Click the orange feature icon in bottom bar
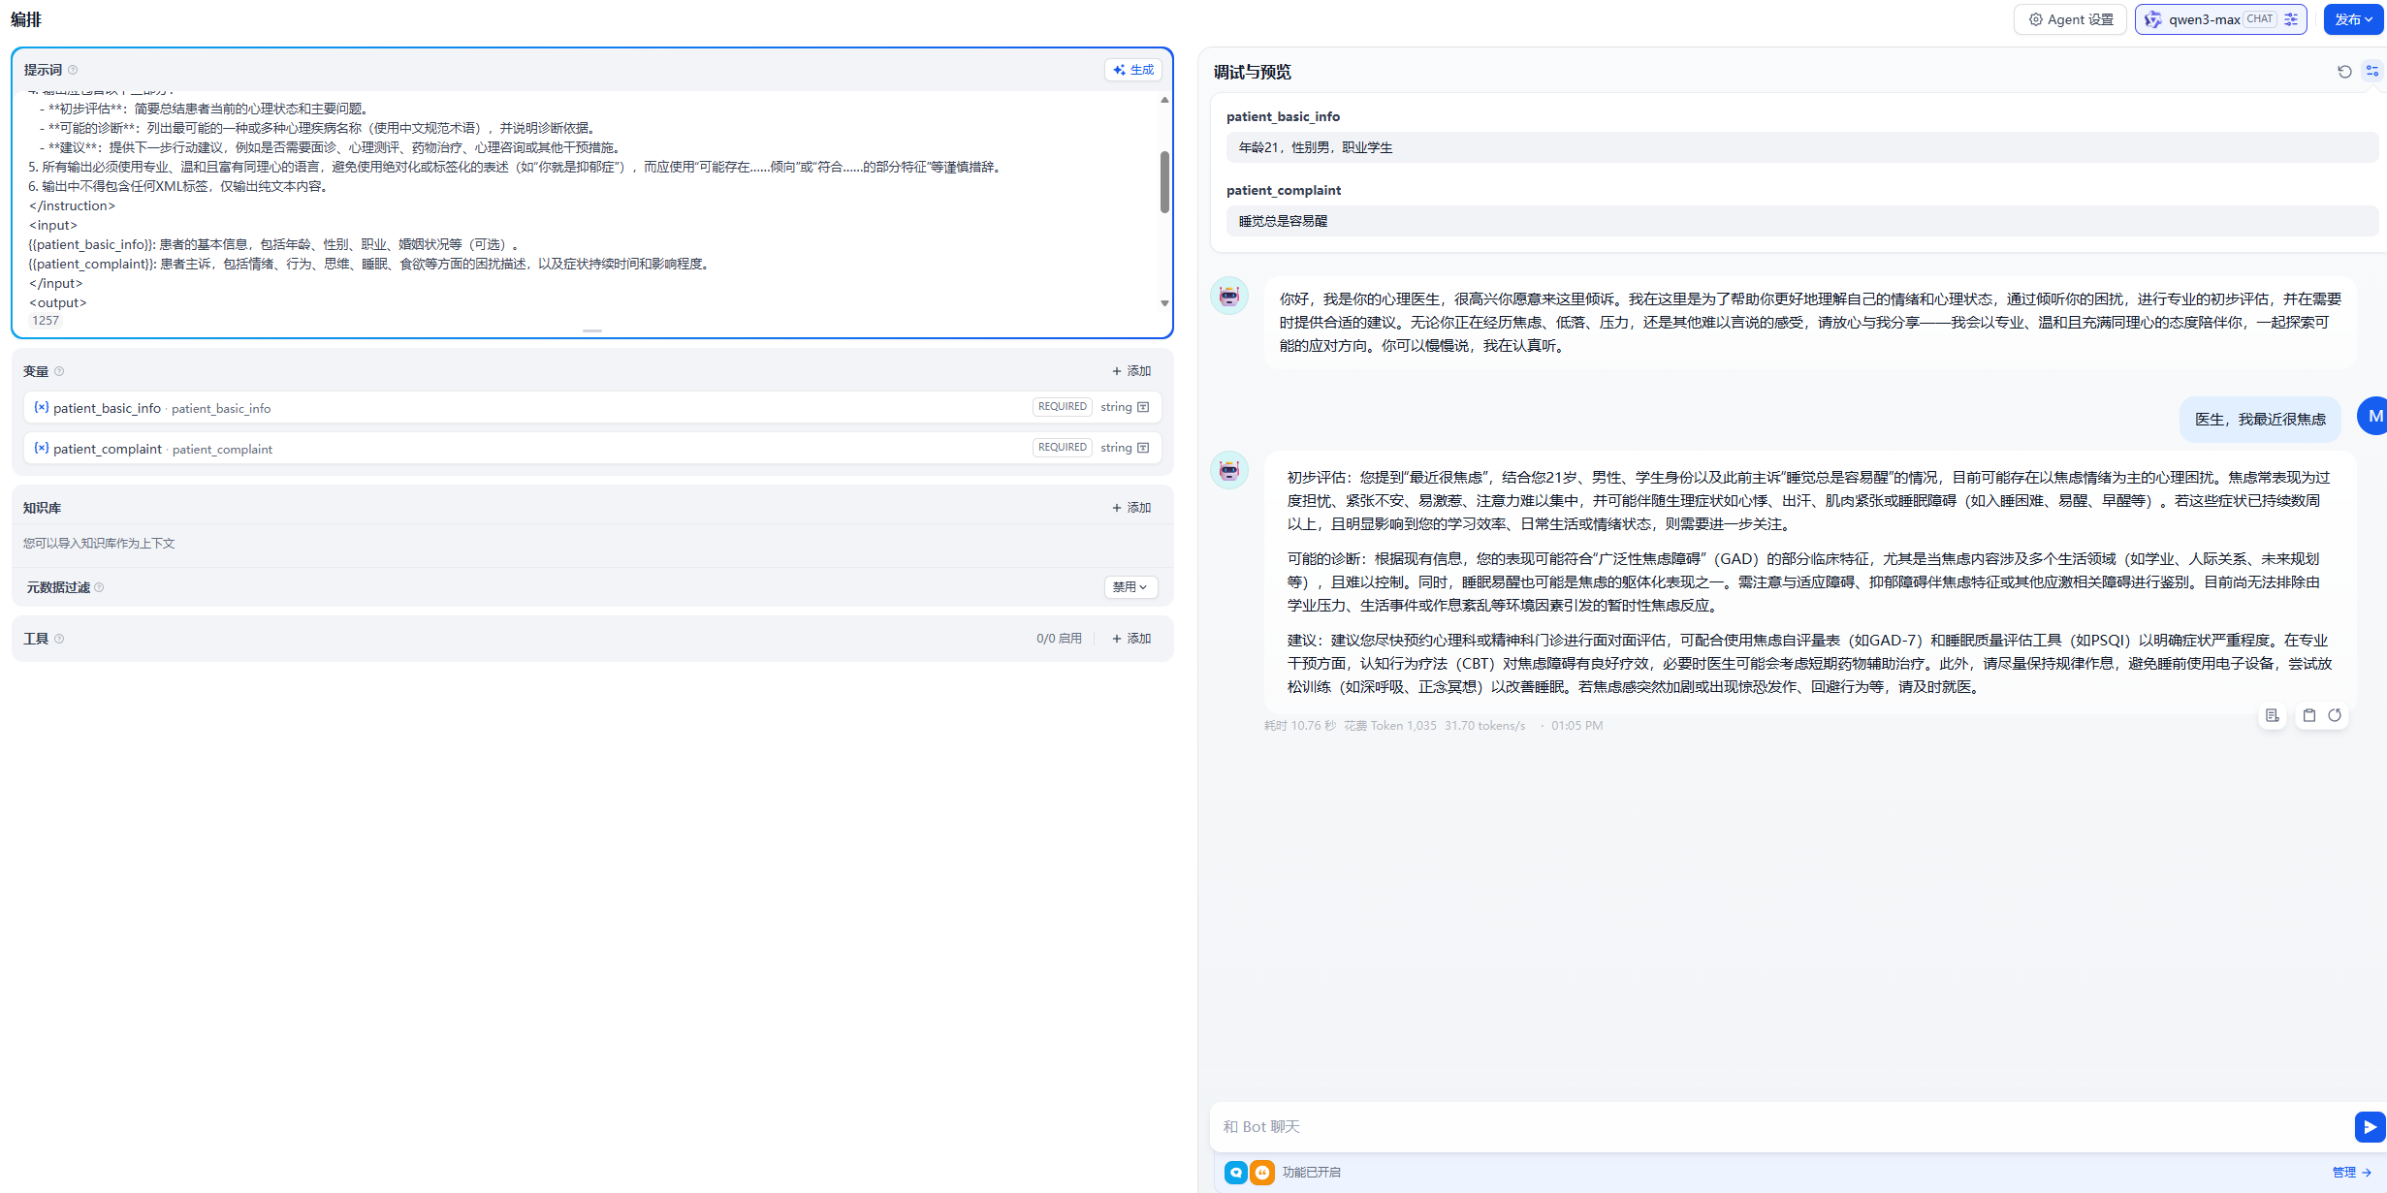The height and width of the screenshot is (1193, 2387). (1261, 1172)
